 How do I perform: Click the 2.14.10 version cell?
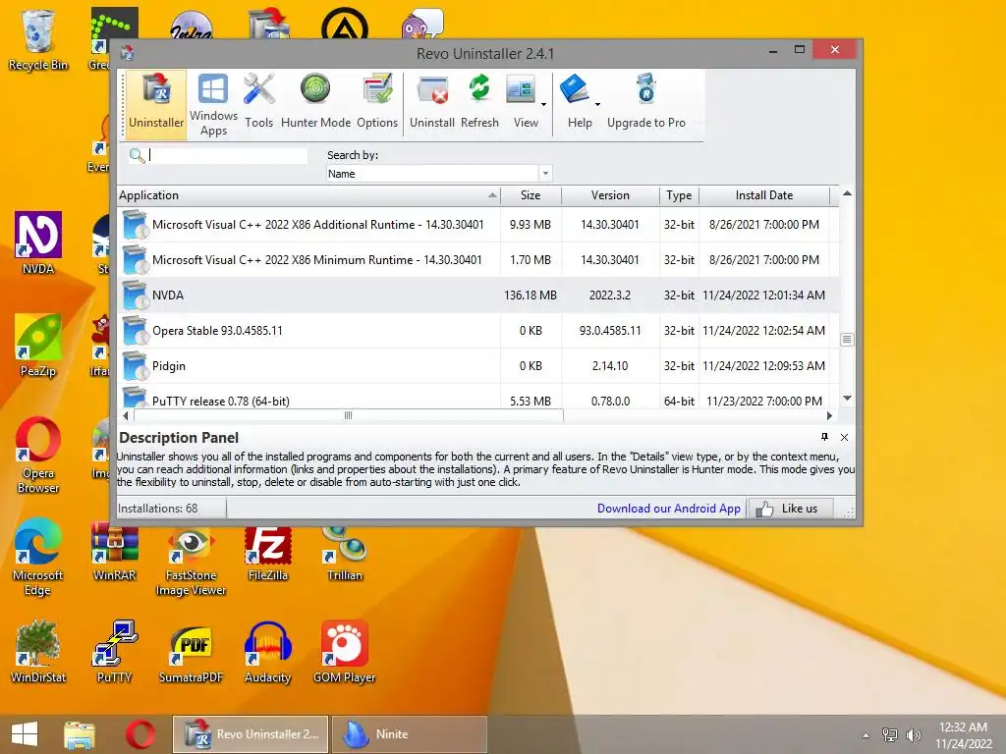[609, 366]
